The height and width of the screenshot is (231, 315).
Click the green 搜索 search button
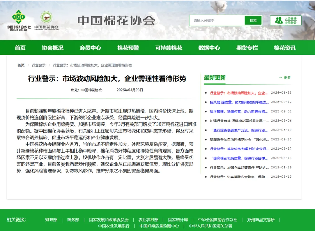pyautogui.click(x=253, y=20)
